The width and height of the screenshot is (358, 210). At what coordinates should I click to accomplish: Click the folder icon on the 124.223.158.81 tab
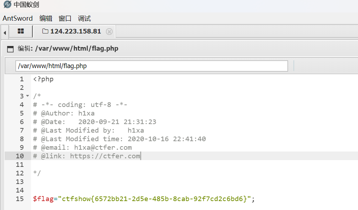point(45,31)
